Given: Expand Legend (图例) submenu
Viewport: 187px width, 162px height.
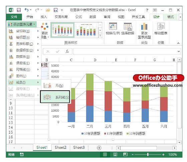Looking at the screenshot, I should pyautogui.click(x=24, y=76).
